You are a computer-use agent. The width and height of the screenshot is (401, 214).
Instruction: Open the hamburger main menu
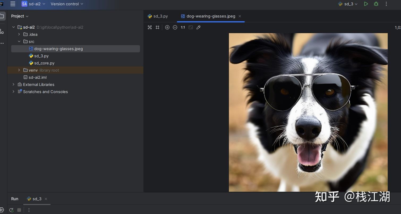(x=13, y=4)
